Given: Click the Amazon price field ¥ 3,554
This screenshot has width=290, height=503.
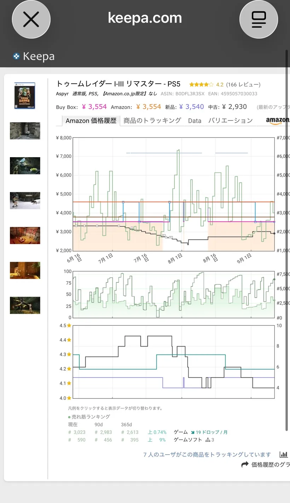Looking at the screenshot, I should click(149, 107).
